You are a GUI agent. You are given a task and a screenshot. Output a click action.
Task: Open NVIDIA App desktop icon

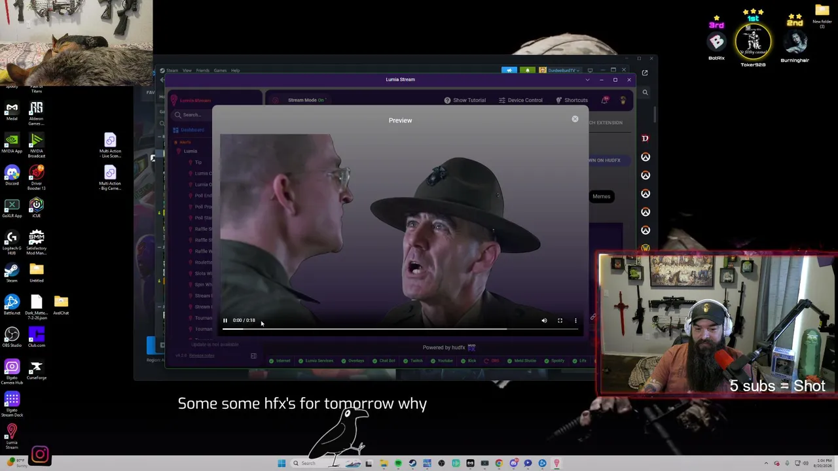pos(12,143)
